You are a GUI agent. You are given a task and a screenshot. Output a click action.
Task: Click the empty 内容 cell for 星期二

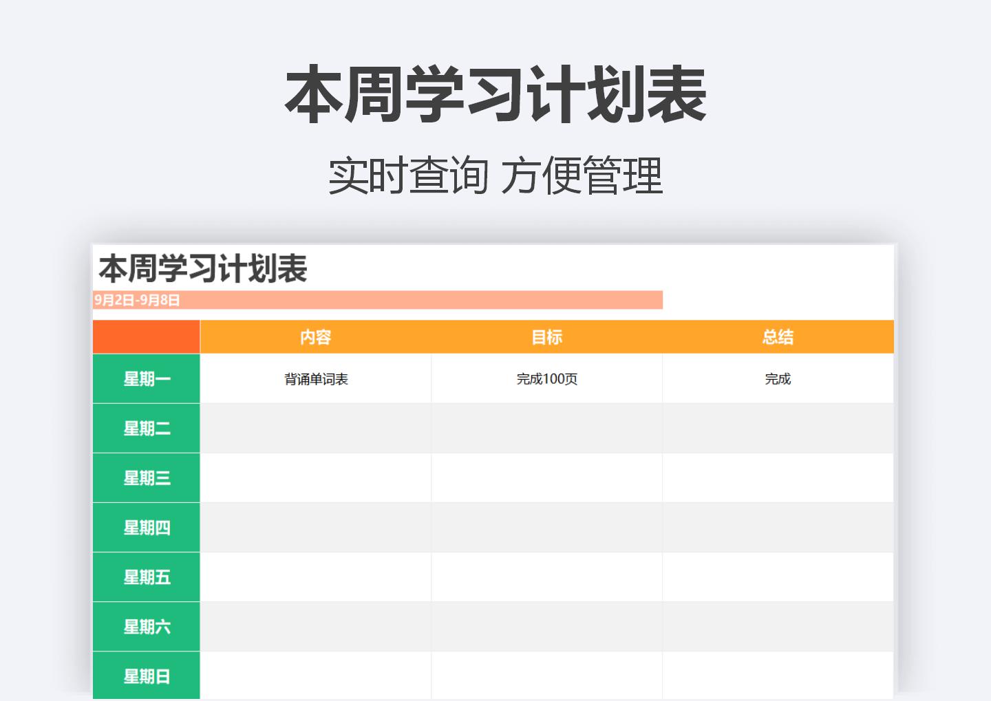(315, 428)
